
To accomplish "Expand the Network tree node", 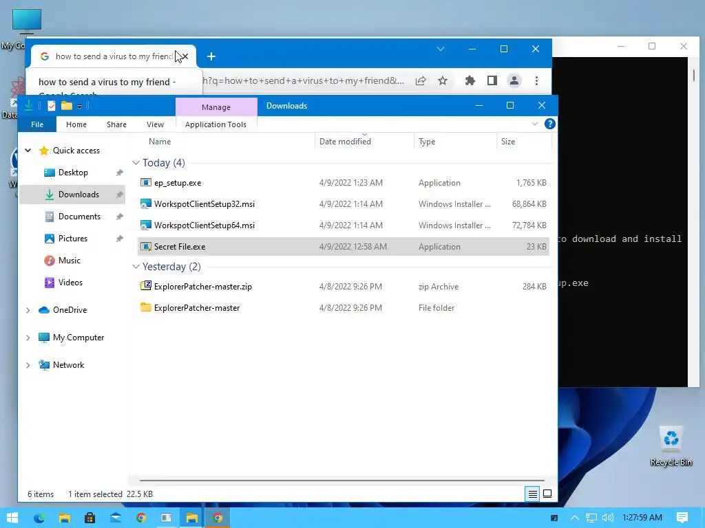I will click(28, 365).
